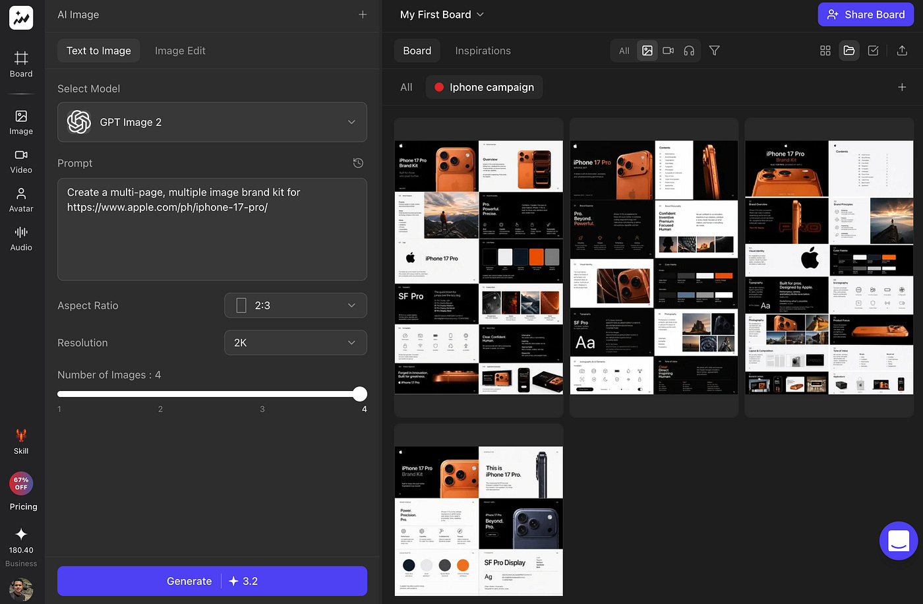Click the Share Board button
The height and width of the screenshot is (604, 923).
click(x=866, y=15)
